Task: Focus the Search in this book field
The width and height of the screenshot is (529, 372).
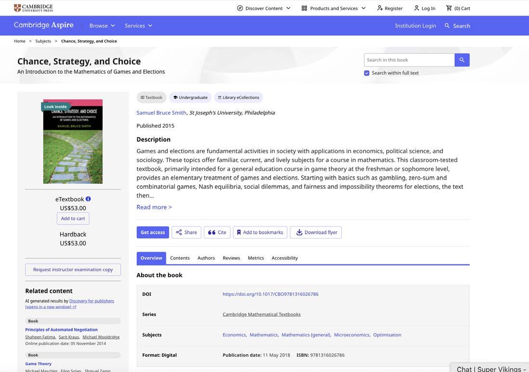Action: tap(409, 60)
